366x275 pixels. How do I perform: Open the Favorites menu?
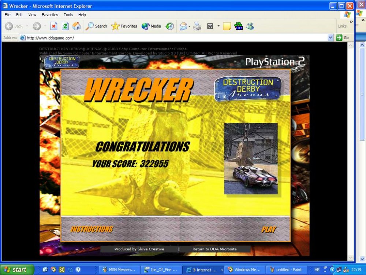(50, 15)
